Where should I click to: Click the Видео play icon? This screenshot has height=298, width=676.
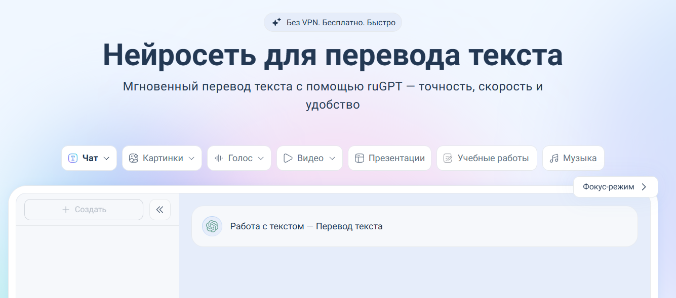288,158
